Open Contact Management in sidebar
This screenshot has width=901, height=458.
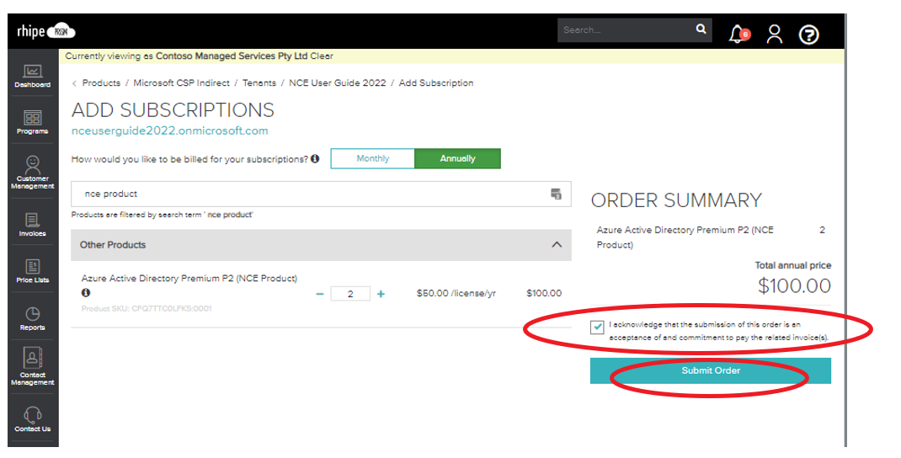[32, 366]
